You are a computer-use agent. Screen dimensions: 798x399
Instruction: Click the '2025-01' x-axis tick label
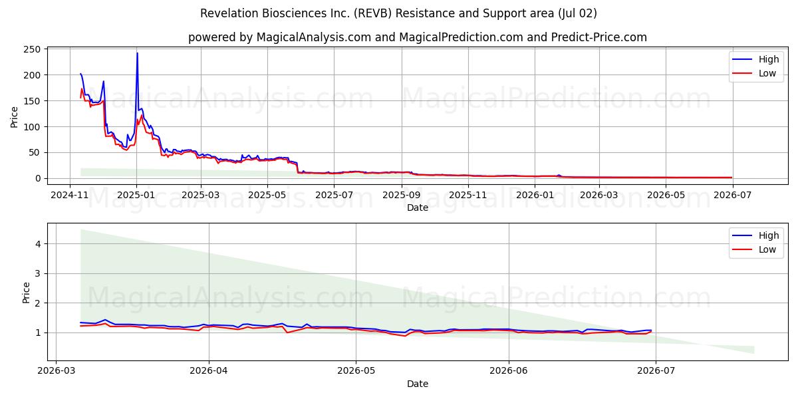coord(136,195)
